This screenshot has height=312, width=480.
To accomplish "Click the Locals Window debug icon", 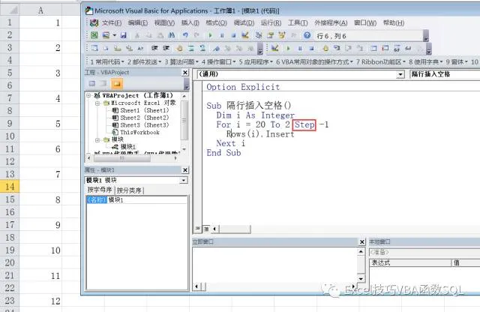I will tap(373, 48).
